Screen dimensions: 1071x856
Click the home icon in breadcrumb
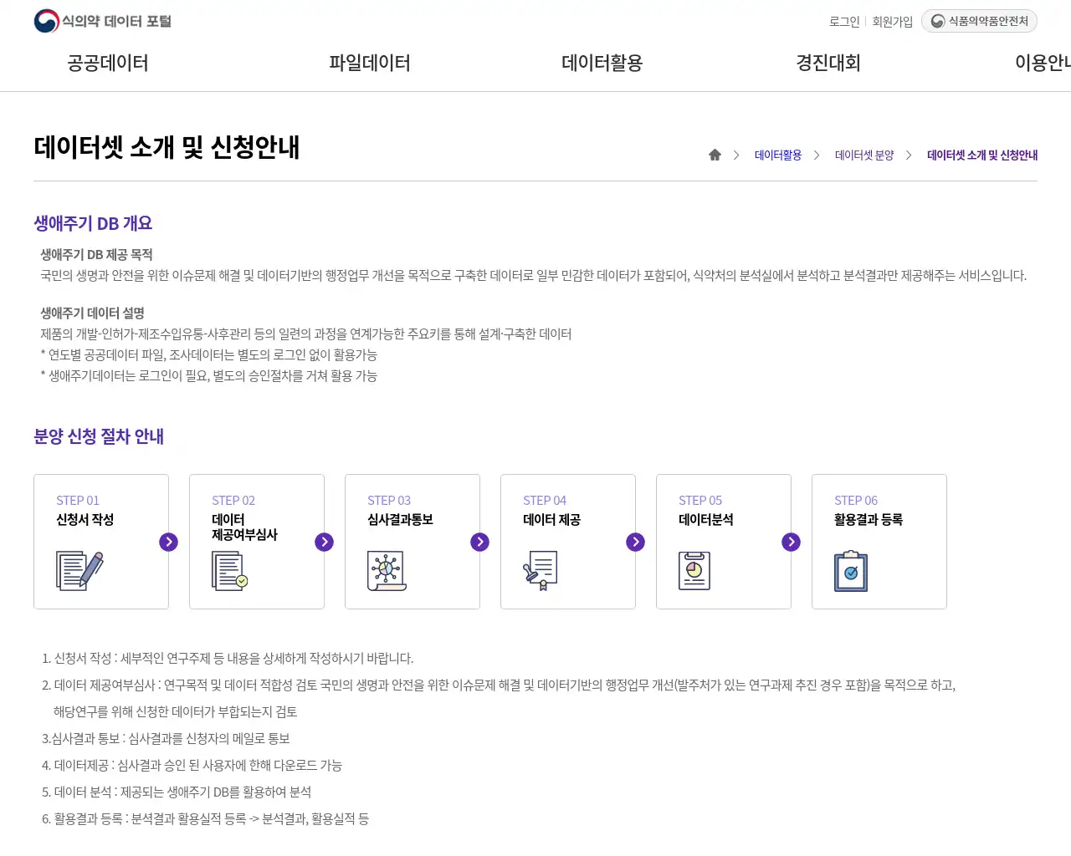[x=715, y=155]
